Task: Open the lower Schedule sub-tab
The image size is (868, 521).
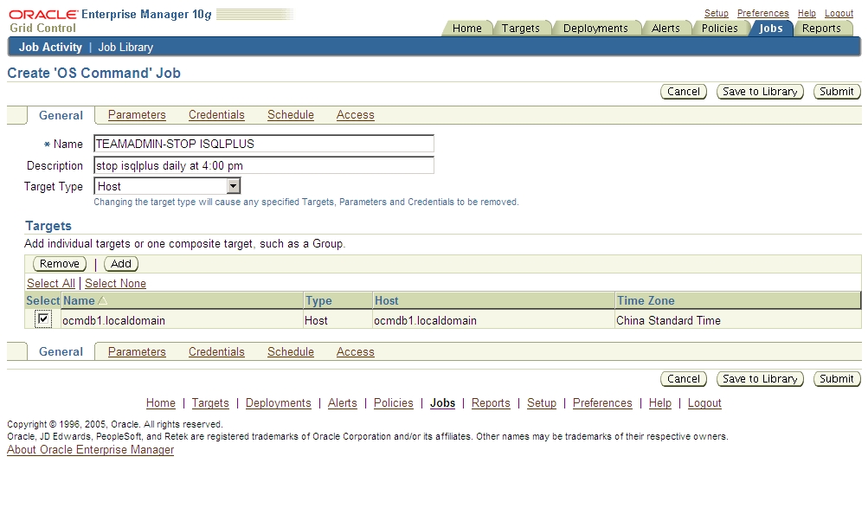Action: click(291, 351)
